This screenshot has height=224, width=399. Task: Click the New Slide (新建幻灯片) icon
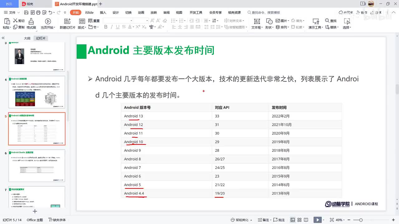tap(67, 21)
